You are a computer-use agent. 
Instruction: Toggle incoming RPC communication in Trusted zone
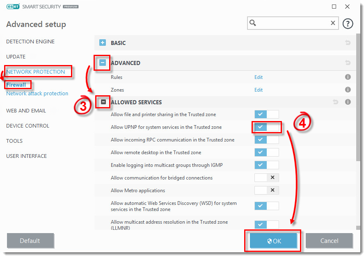point(266,140)
